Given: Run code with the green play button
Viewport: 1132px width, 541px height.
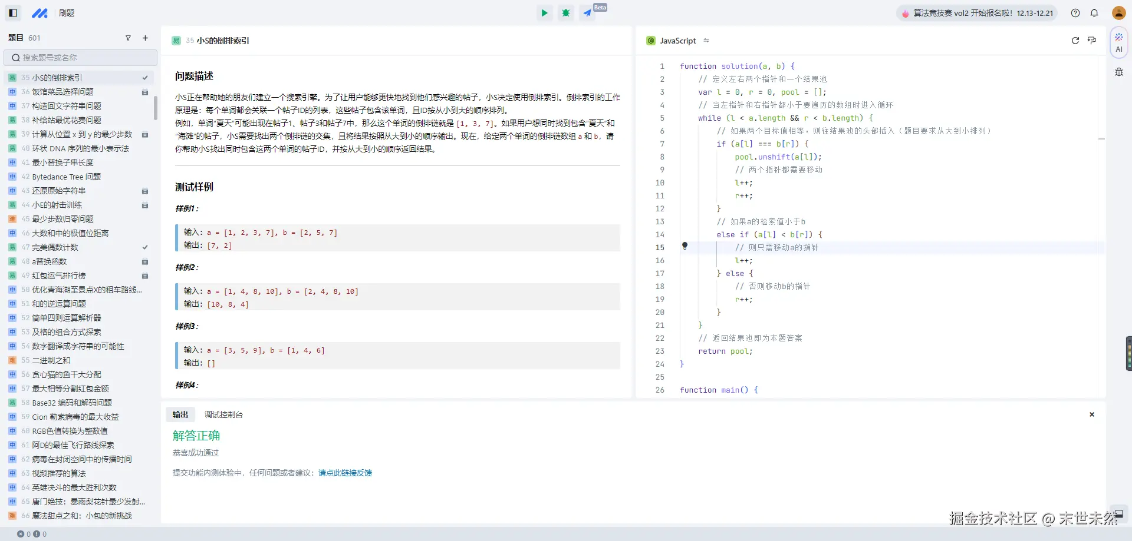Looking at the screenshot, I should pos(544,13).
